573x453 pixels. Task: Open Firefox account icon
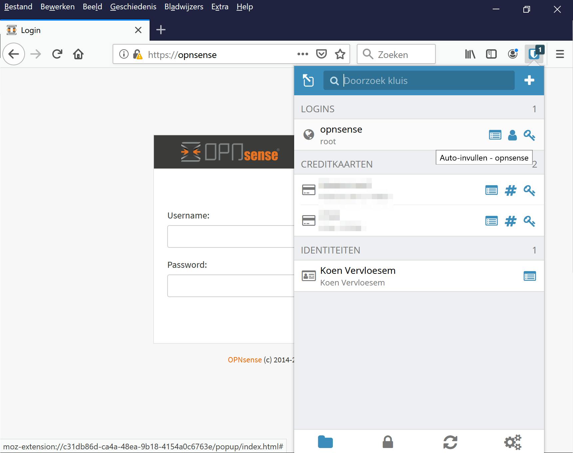[513, 54]
